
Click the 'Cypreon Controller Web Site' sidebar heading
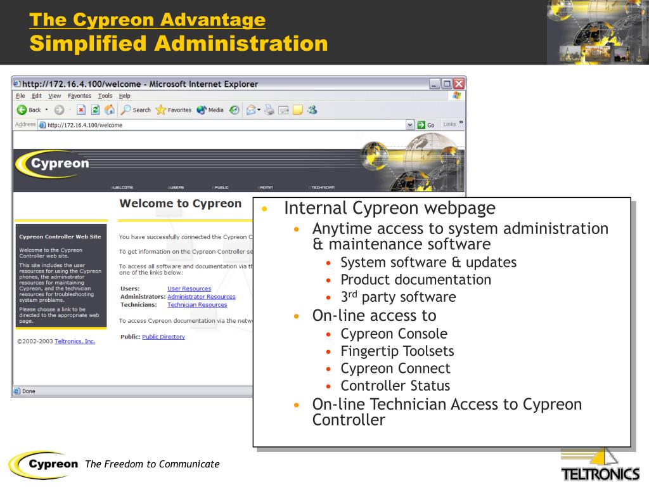60,237
